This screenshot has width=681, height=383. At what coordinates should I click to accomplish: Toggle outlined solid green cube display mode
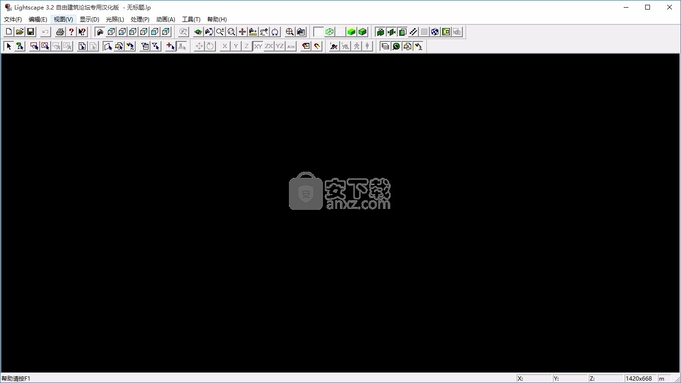click(362, 32)
